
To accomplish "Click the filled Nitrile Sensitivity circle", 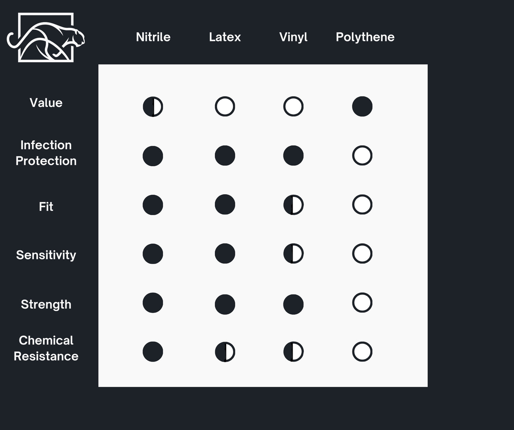I will (153, 254).
